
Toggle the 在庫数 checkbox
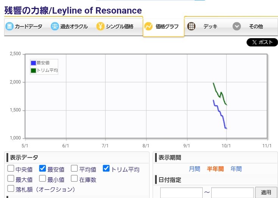coord(75,179)
